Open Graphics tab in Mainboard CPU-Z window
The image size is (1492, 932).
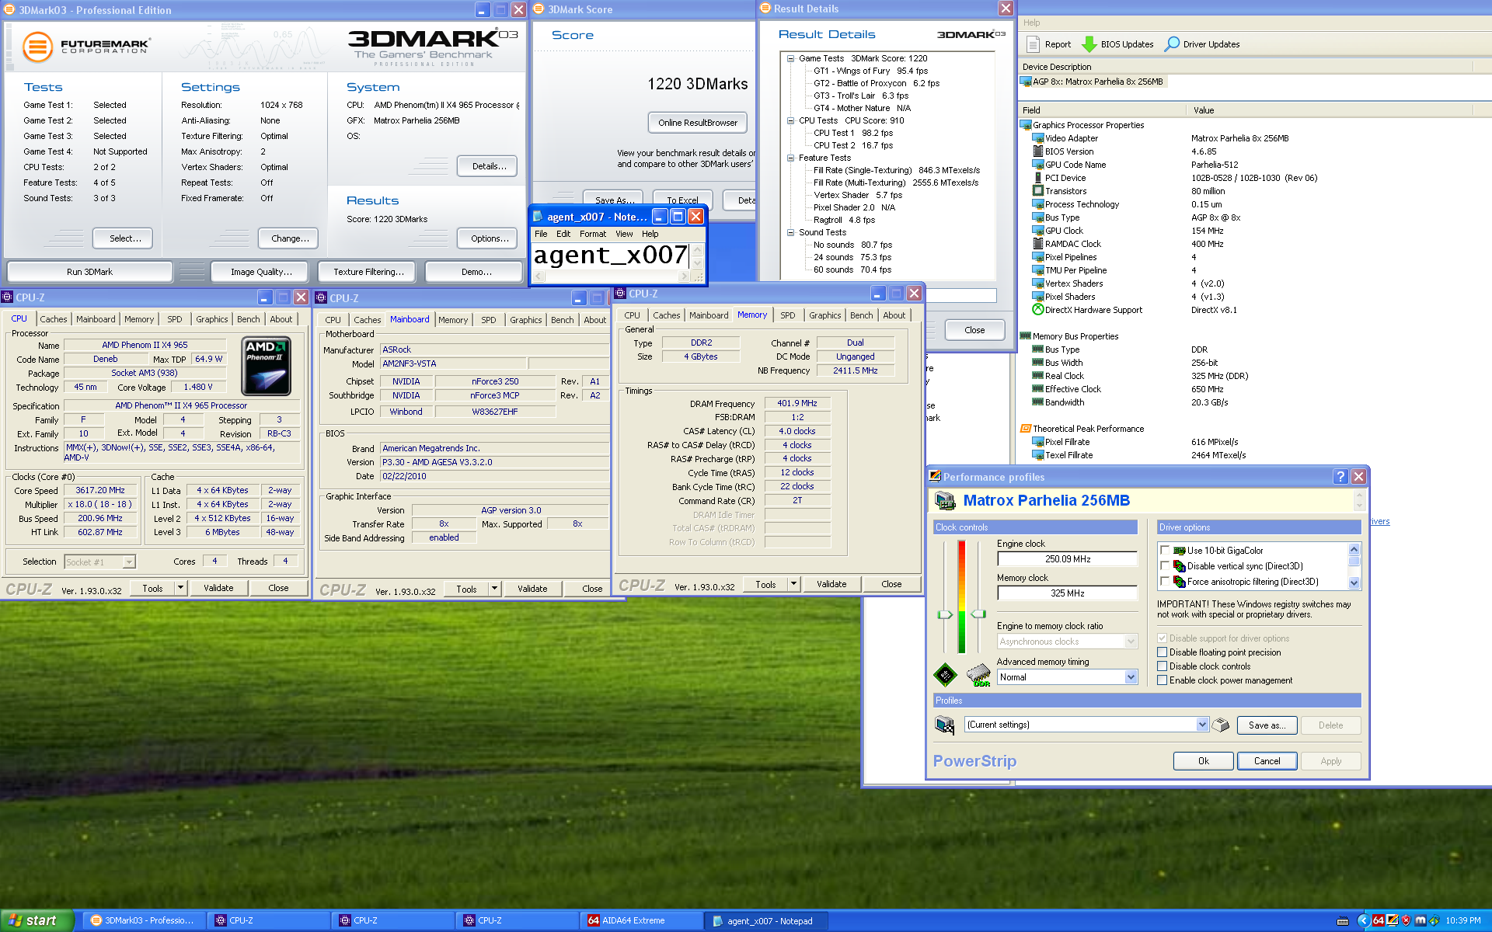tap(525, 320)
